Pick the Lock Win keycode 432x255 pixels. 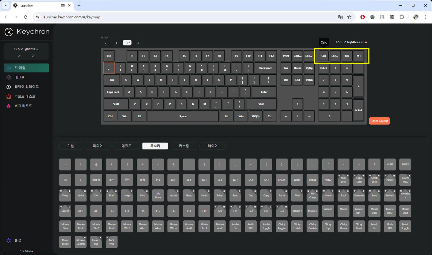point(112,242)
